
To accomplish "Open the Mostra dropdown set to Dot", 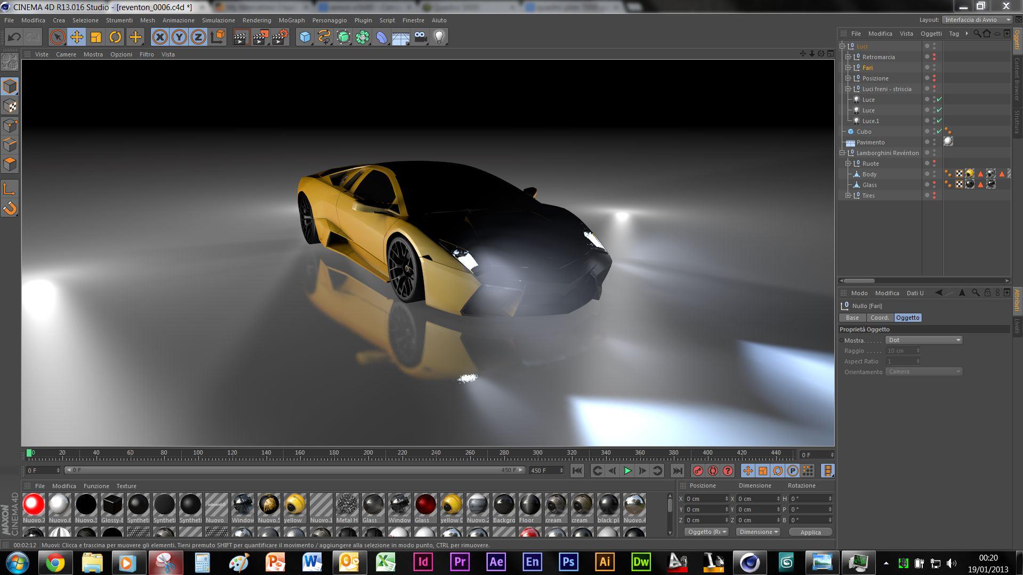I will (x=923, y=340).
